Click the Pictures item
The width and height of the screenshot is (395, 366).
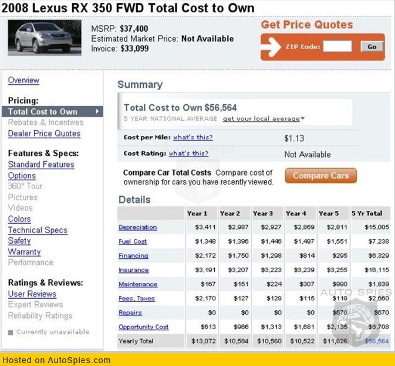click(x=23, y=197)
